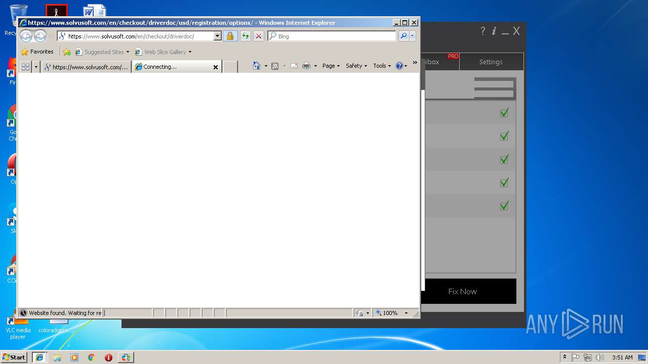Run search with magnifier button
Screen dimensions: 648x364
403,36
